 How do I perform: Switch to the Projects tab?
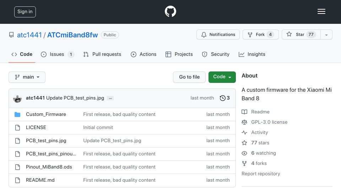(179, 54)
